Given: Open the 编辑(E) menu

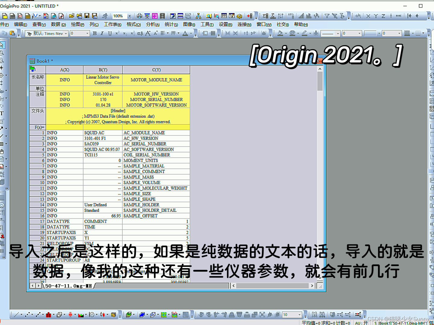Looking at the screenshot, I should pyautogui.click(x=20, y=25).
